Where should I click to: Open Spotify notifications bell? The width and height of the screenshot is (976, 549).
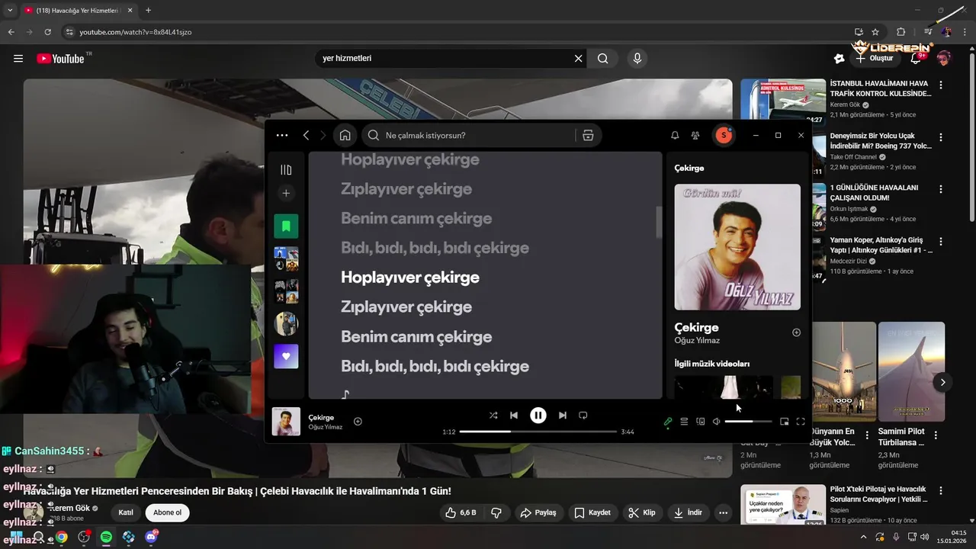coord(675,135)
